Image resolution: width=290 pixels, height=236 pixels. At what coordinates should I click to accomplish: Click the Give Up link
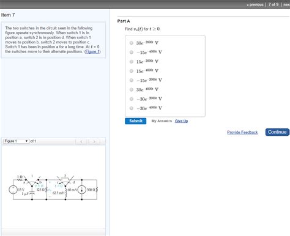point(181,121)
